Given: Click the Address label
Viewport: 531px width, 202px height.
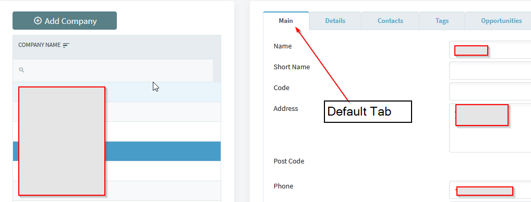Looking at the screenshot, I should (x=286, y=108).
